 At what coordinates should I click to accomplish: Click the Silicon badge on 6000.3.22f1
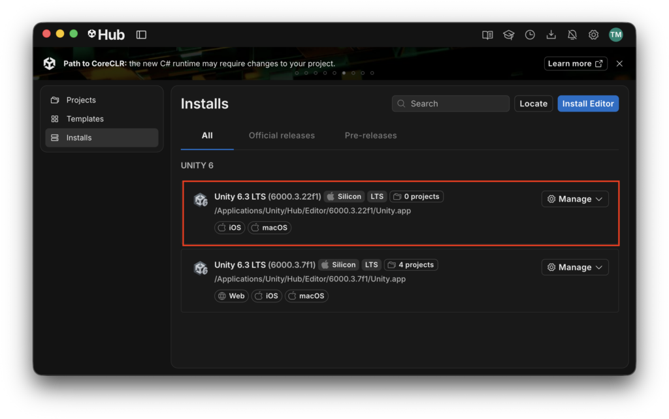coord(344,196)
